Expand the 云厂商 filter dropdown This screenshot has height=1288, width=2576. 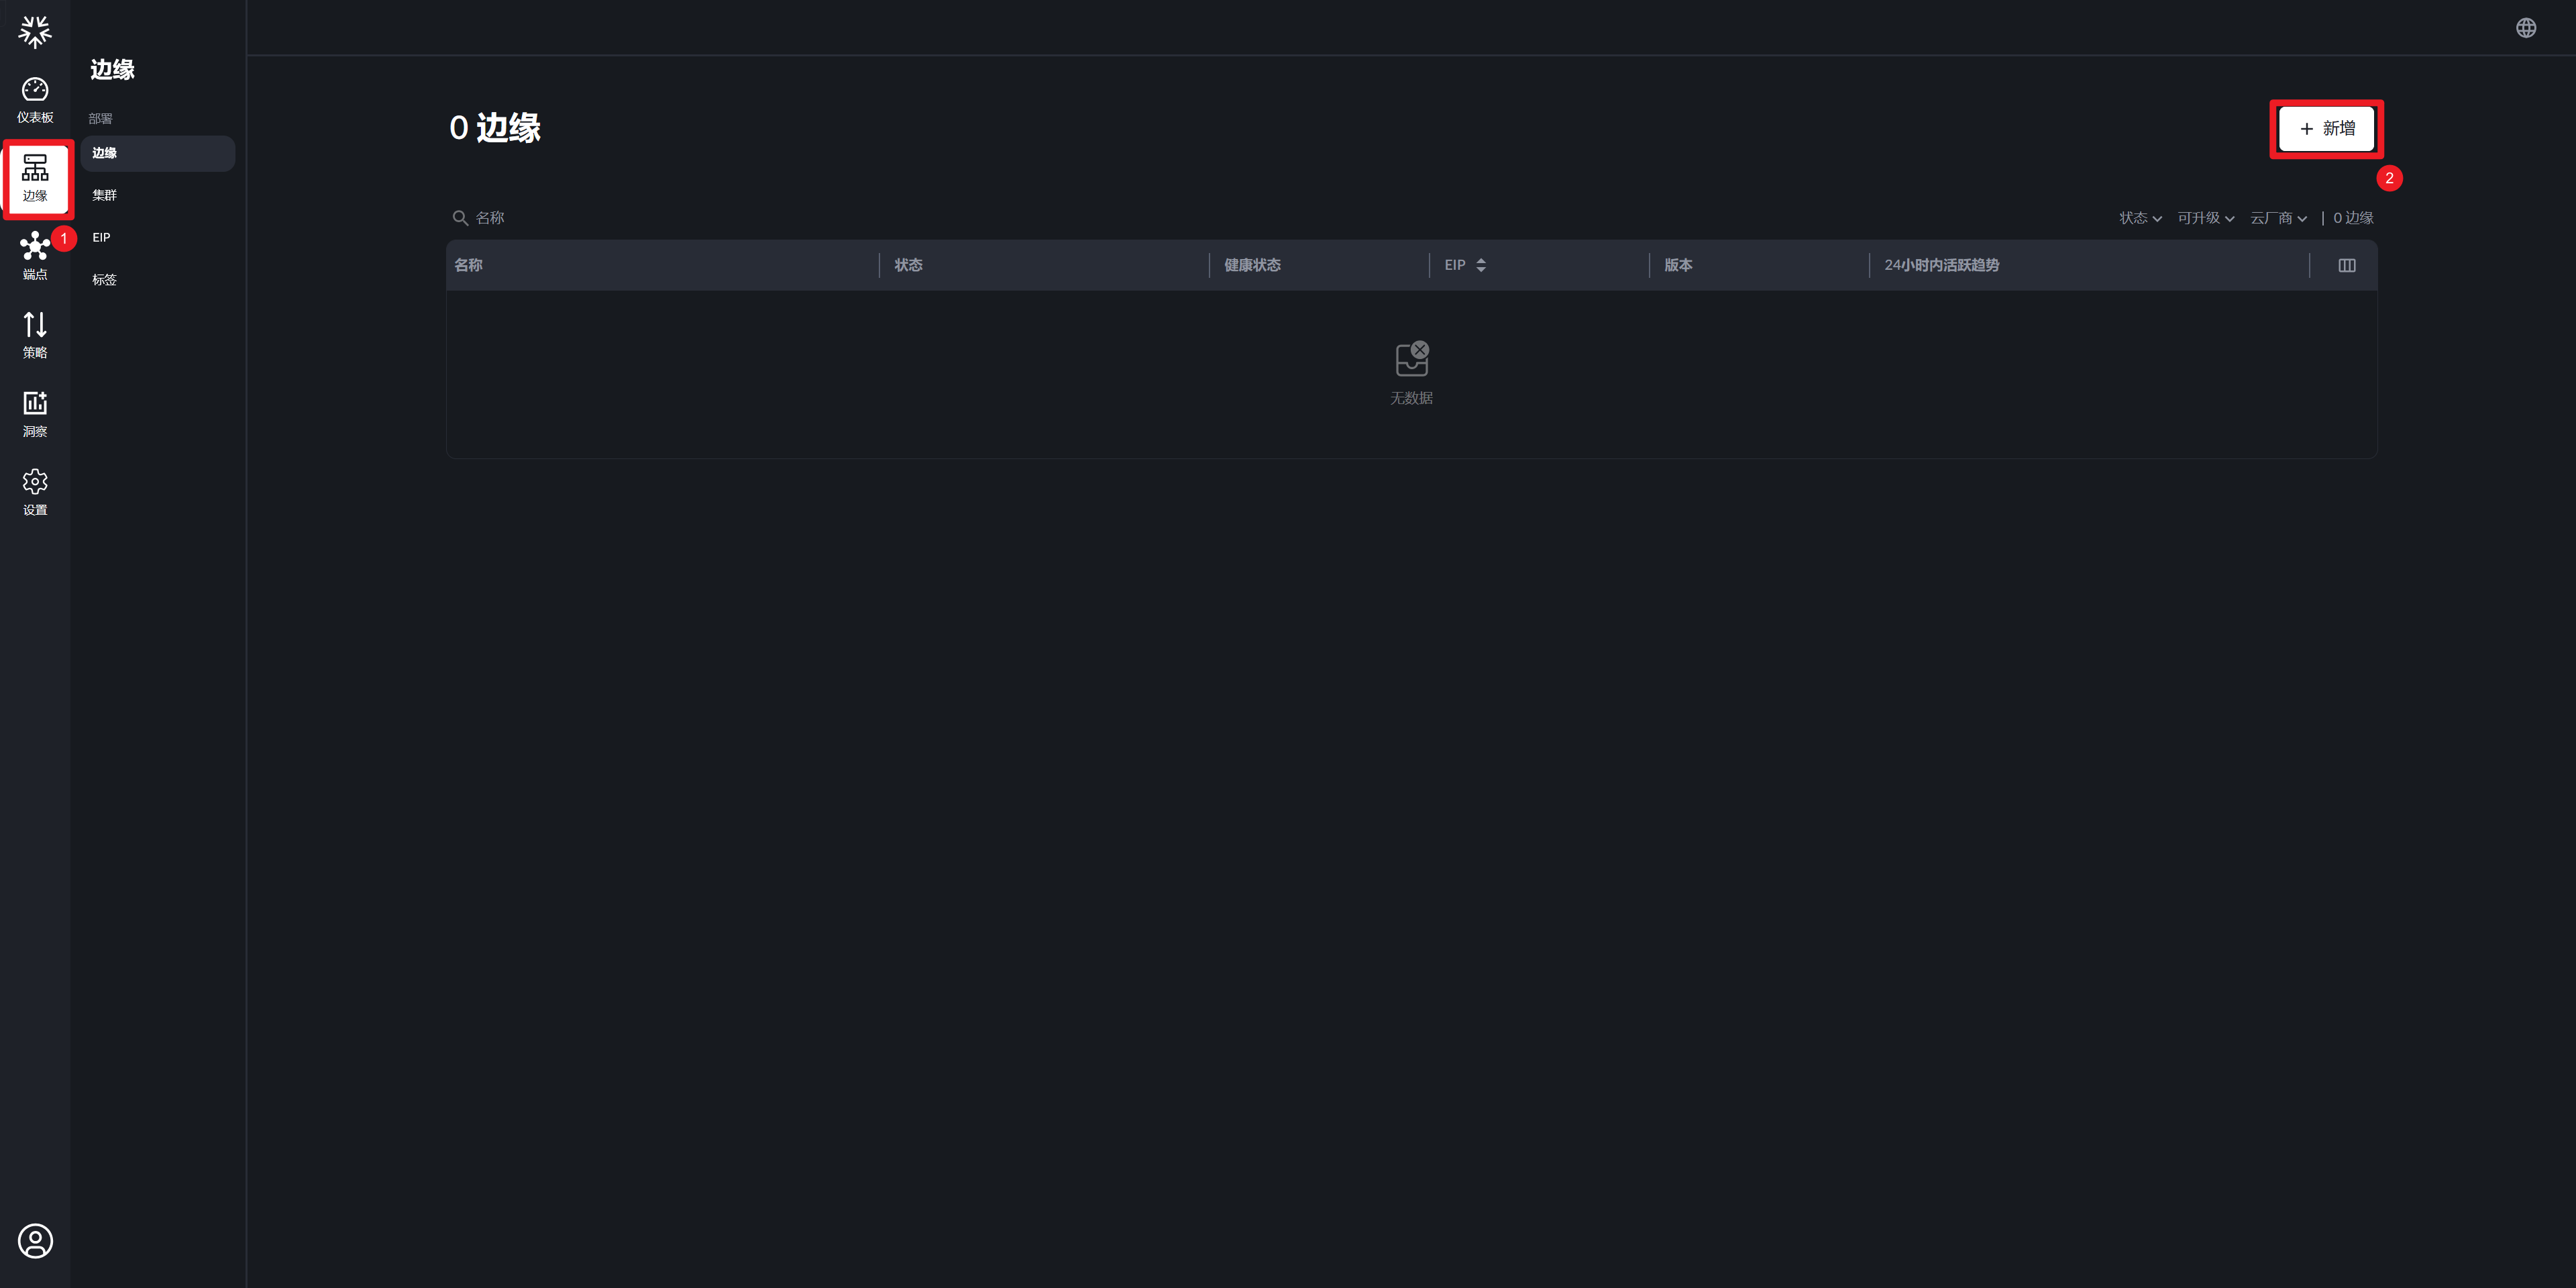click(2278, 218)
